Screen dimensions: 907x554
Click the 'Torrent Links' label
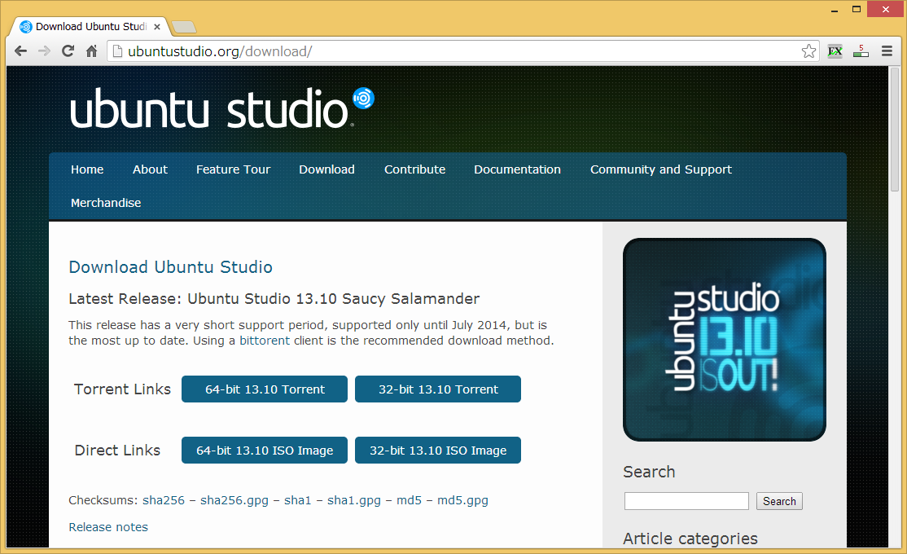point(122,389)
